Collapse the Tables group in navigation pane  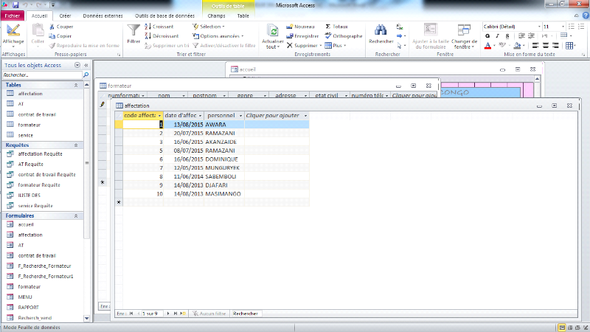tap(76, 86)
